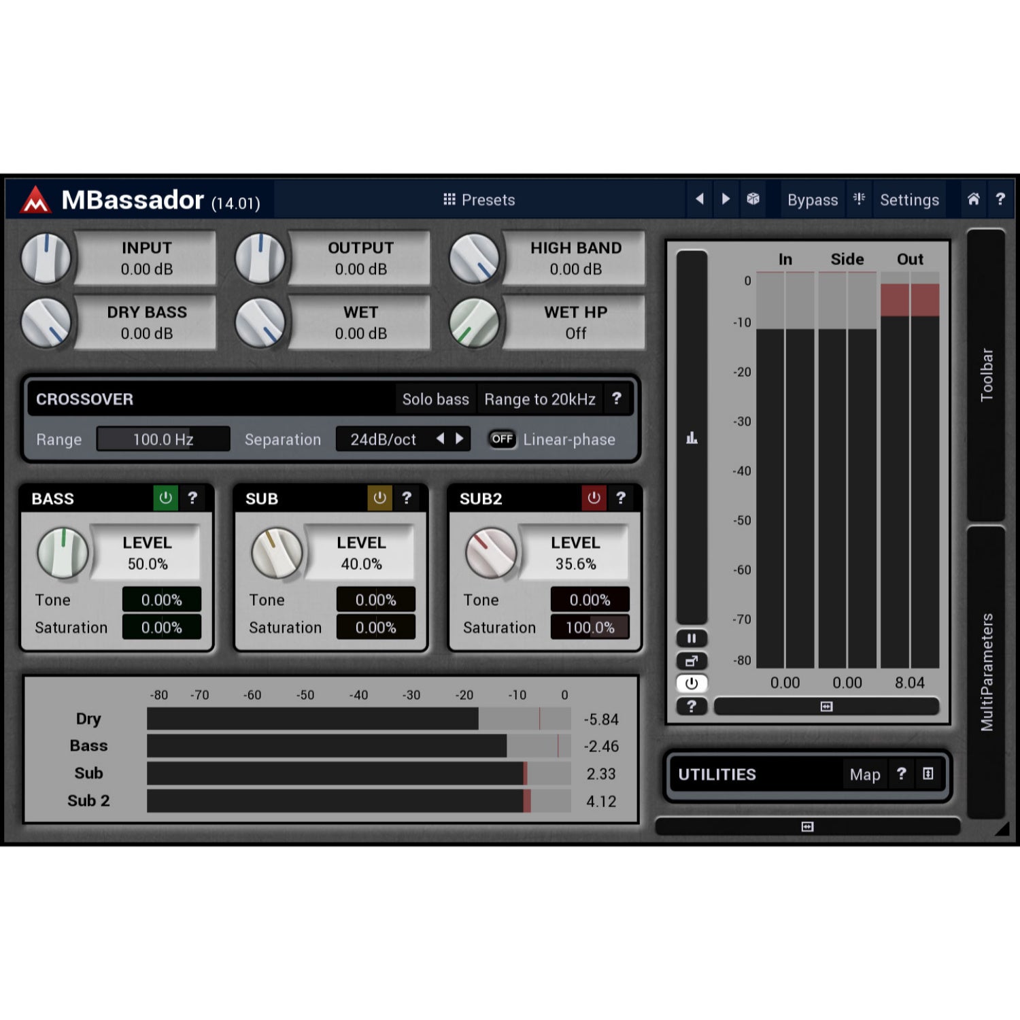Image resolution: width=1020 pixels, height=1020 pixels.
Task: Click the histogram icon on the meter sidebar
Action: tap(692, 437)
